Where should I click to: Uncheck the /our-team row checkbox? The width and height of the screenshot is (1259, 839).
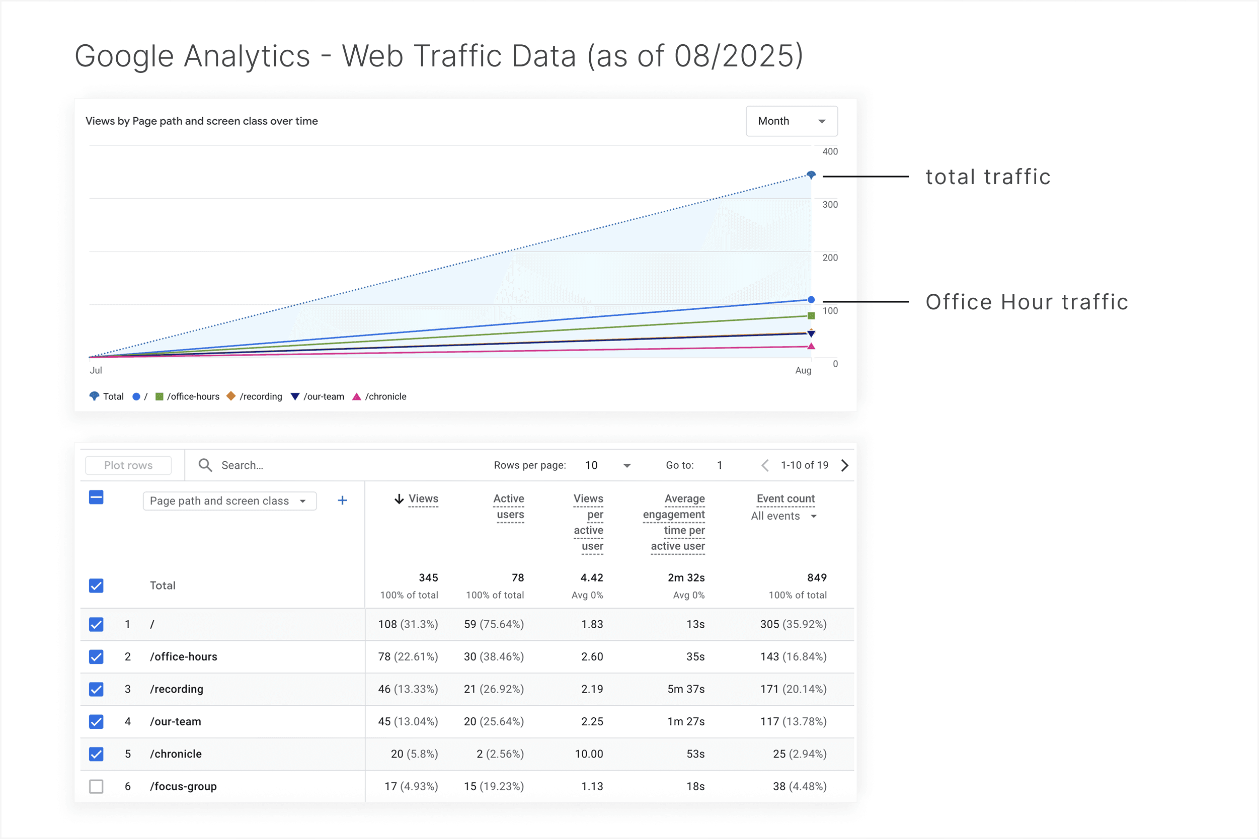(96, 721)
